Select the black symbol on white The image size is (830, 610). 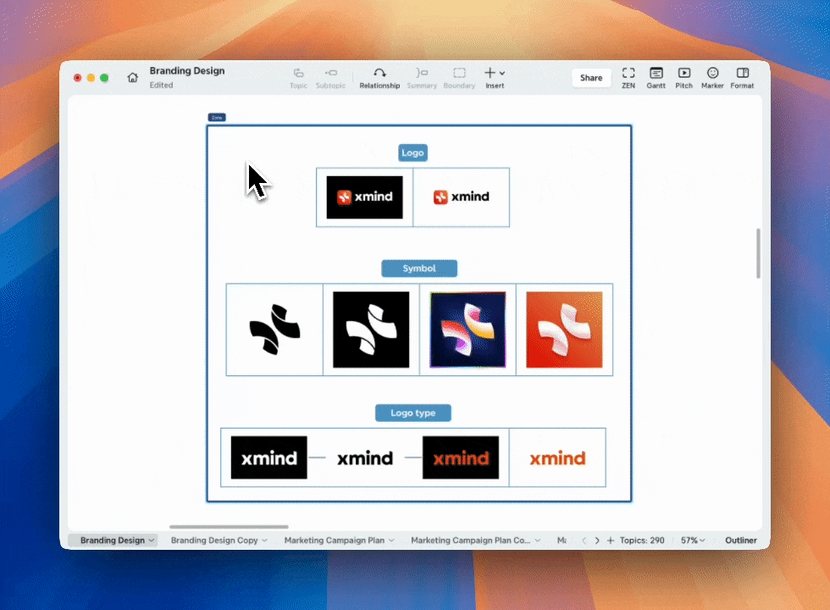click(274, 330)
